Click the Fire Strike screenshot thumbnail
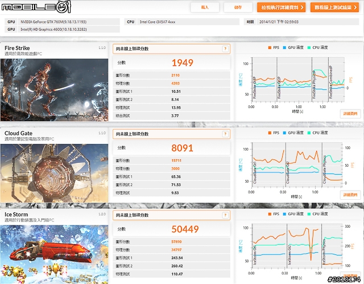The width and height of the screenshot is (364, 284). coord(55,90)
